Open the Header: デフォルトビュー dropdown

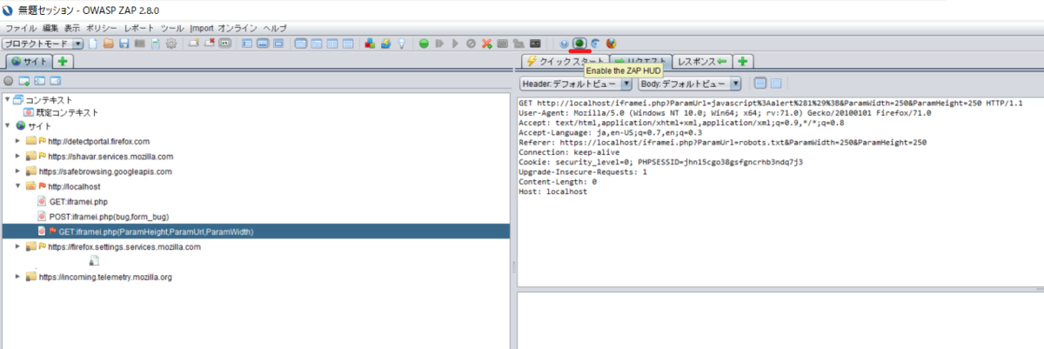click(576, 84)
